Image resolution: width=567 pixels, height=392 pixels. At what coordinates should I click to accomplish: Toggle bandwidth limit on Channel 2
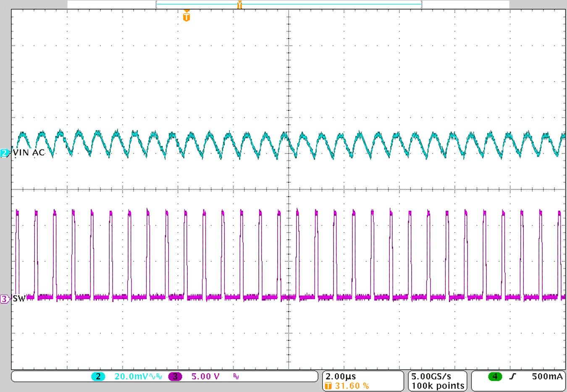(x=159, y=376)
